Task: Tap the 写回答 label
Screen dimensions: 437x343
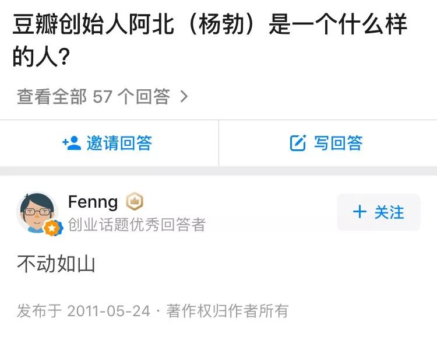Action: (339, 143)
